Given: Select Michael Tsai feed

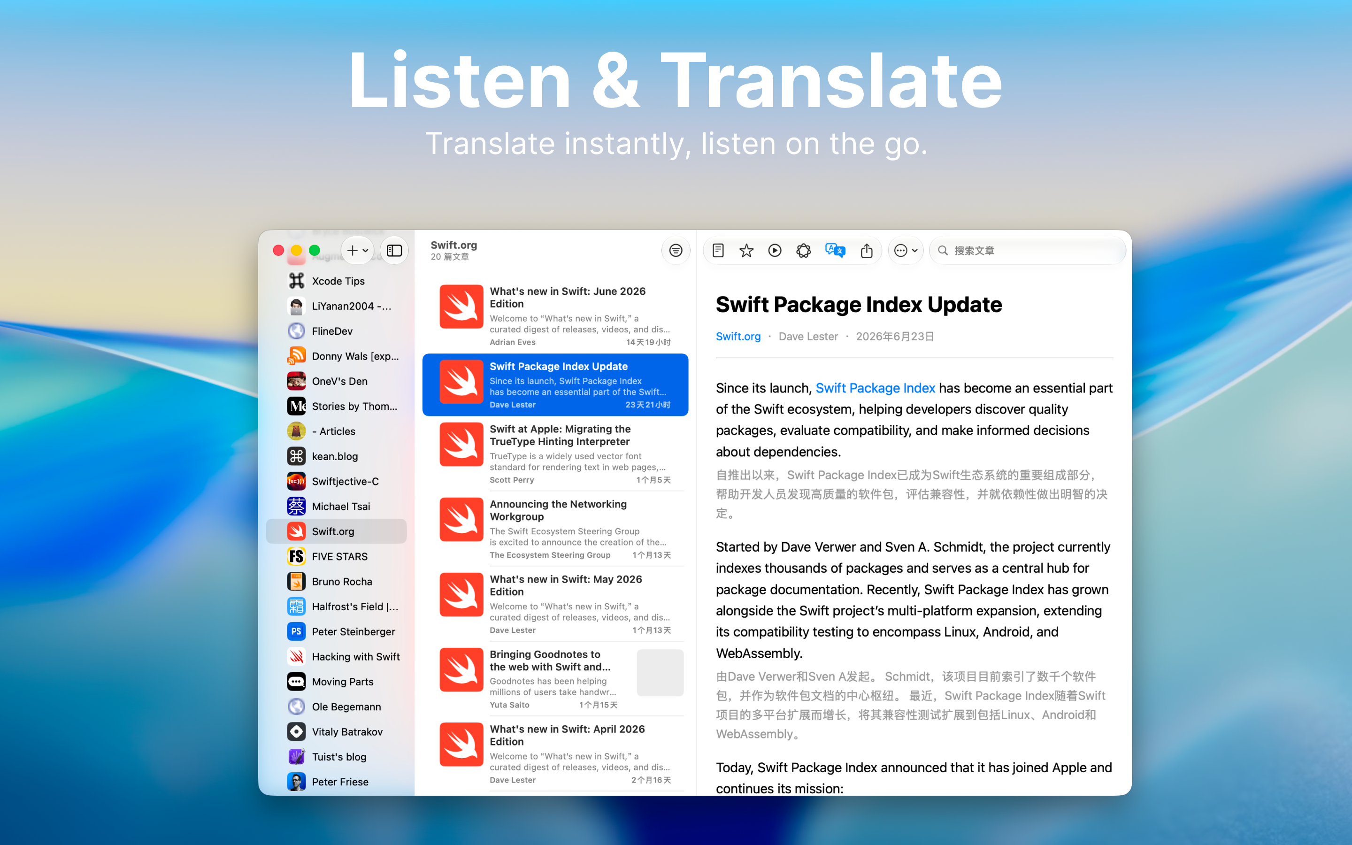Looking at the screenshot, I should 337,507.
